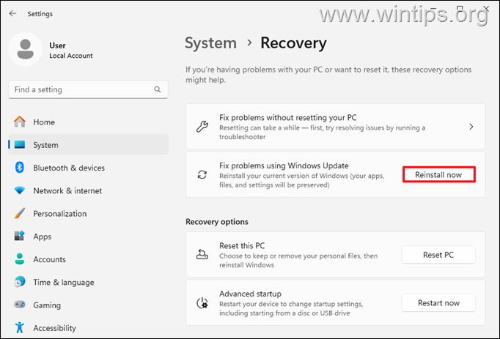Click the System breadcrumb link

pos(211,43)
